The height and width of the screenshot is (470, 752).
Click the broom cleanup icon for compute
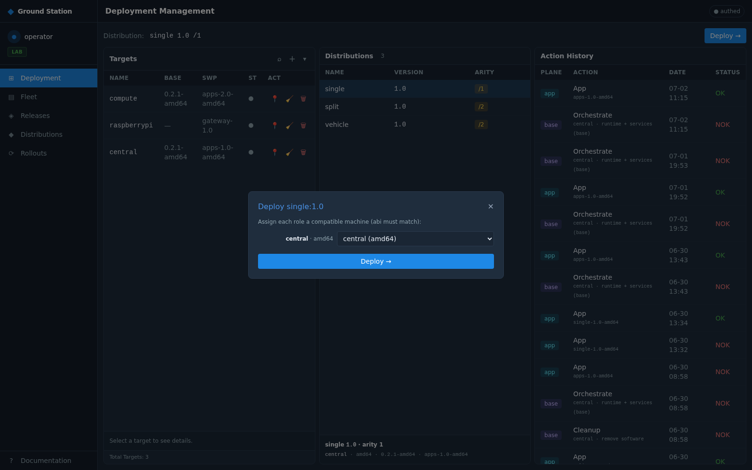[x=290, y=99]
